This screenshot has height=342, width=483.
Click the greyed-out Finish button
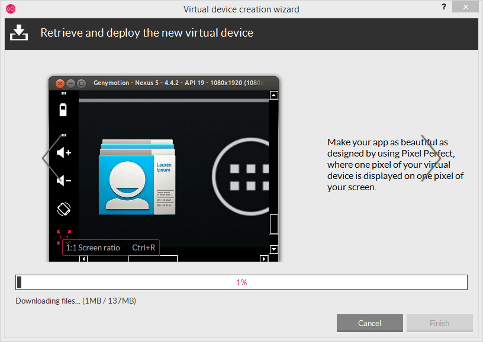pos(440,323)
